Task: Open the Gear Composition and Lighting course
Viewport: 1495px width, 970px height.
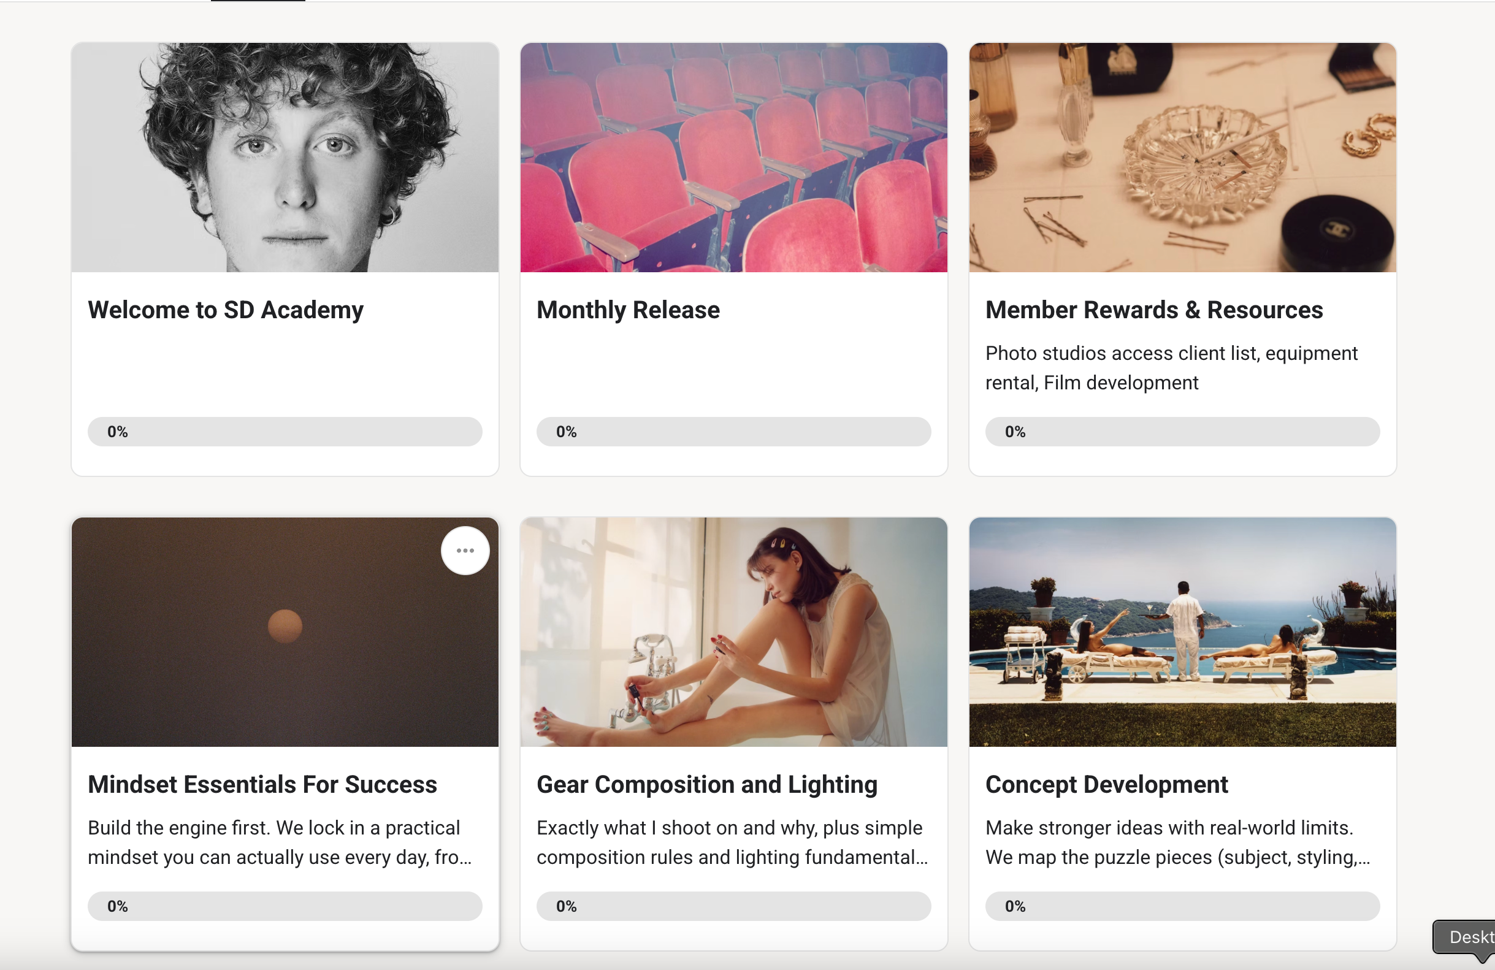Action: (x=706, y=784)
